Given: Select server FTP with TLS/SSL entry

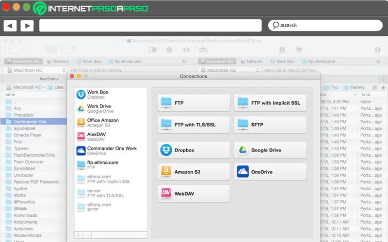Looking at the screenshot, I should tap(111, 193).
